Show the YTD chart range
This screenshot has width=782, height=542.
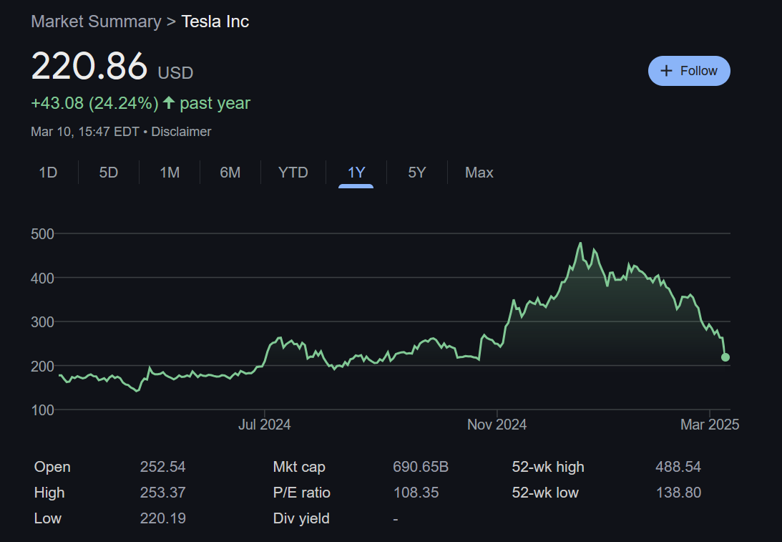293,173
